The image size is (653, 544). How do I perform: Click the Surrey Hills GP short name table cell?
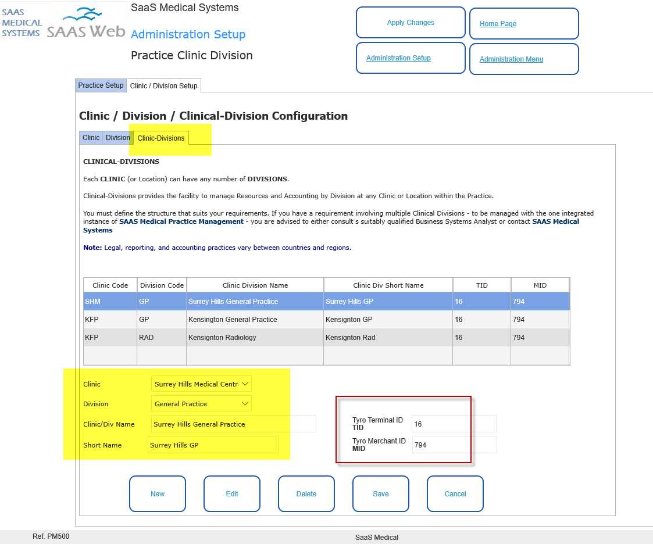pyautogui.click(x=388, y=301)
